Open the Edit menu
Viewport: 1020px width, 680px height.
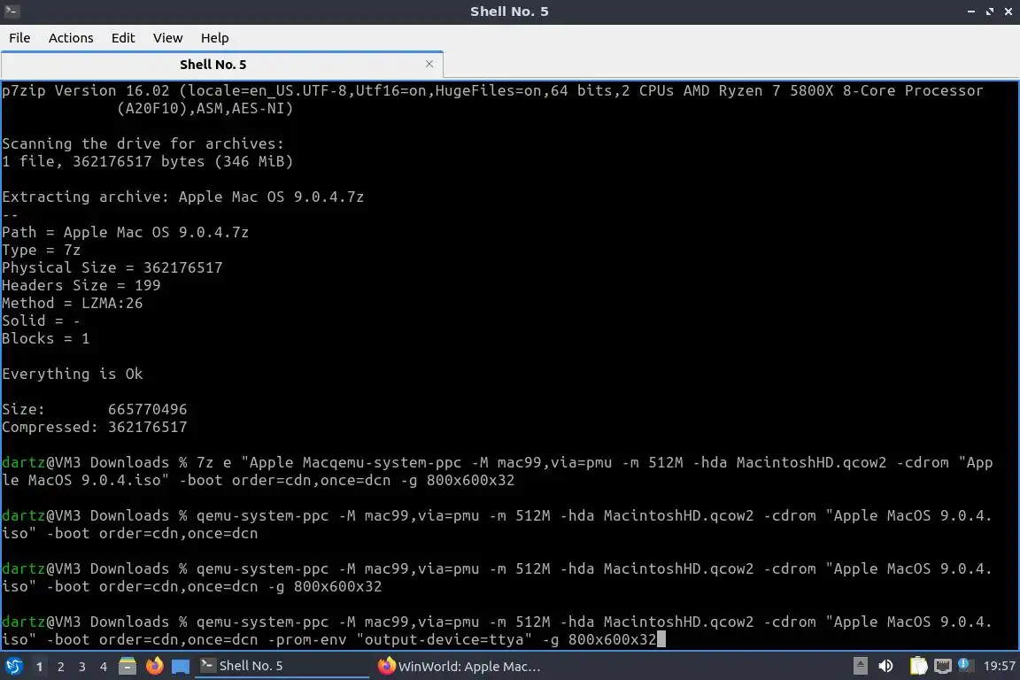click(123, 38)
